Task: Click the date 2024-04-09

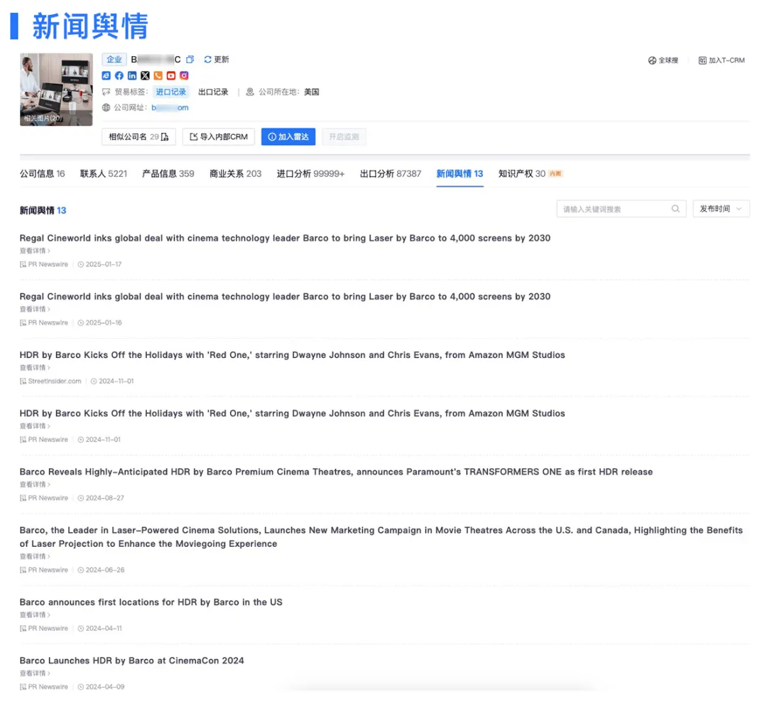Action: point(105,687)
